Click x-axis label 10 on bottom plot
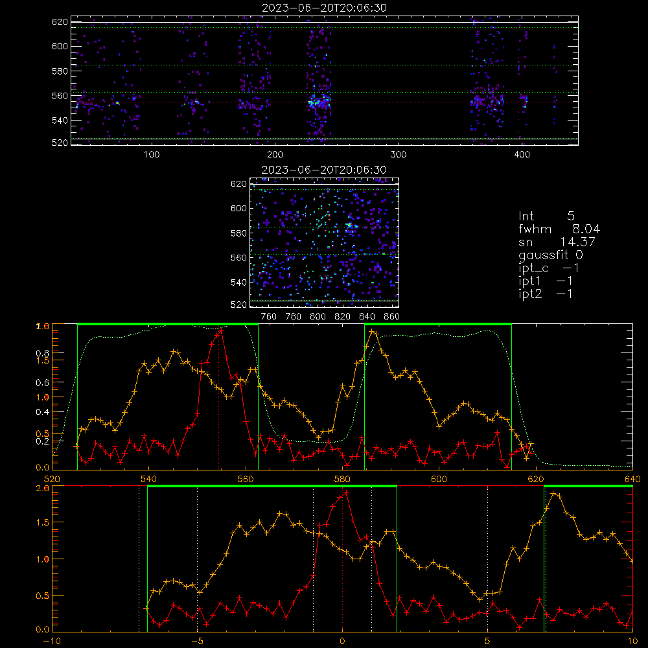 coord(632,641)
